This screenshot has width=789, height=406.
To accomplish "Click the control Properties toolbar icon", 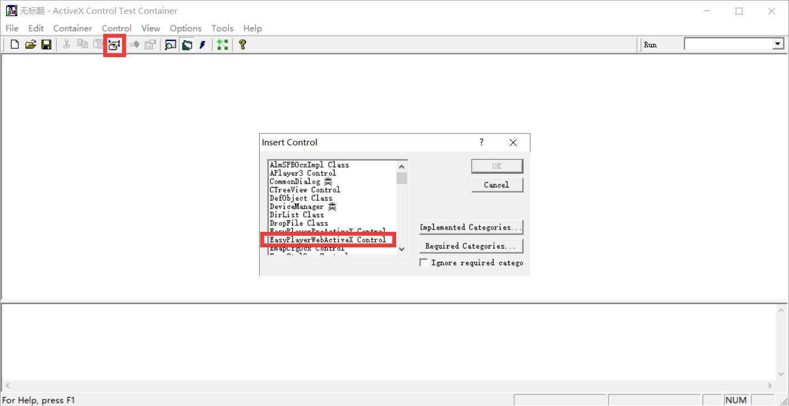I will [150, 45].
